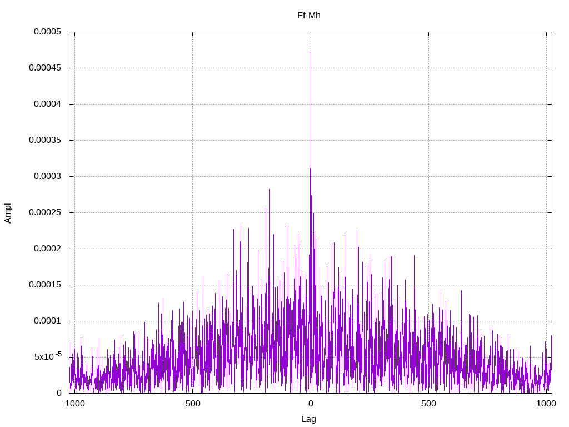Click x-axis tick label 1000

pyautogui.click(x=546, y=404)
